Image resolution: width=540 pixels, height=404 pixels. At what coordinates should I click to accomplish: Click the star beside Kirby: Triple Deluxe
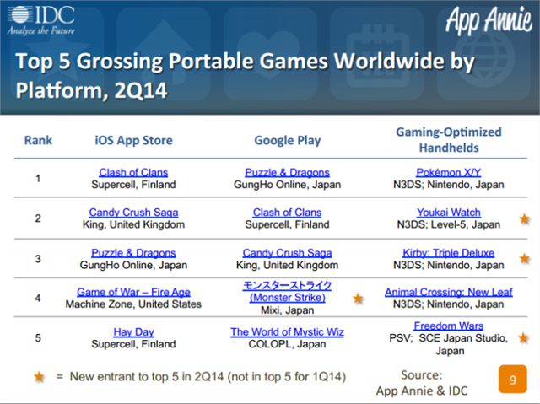click(525, 258)
